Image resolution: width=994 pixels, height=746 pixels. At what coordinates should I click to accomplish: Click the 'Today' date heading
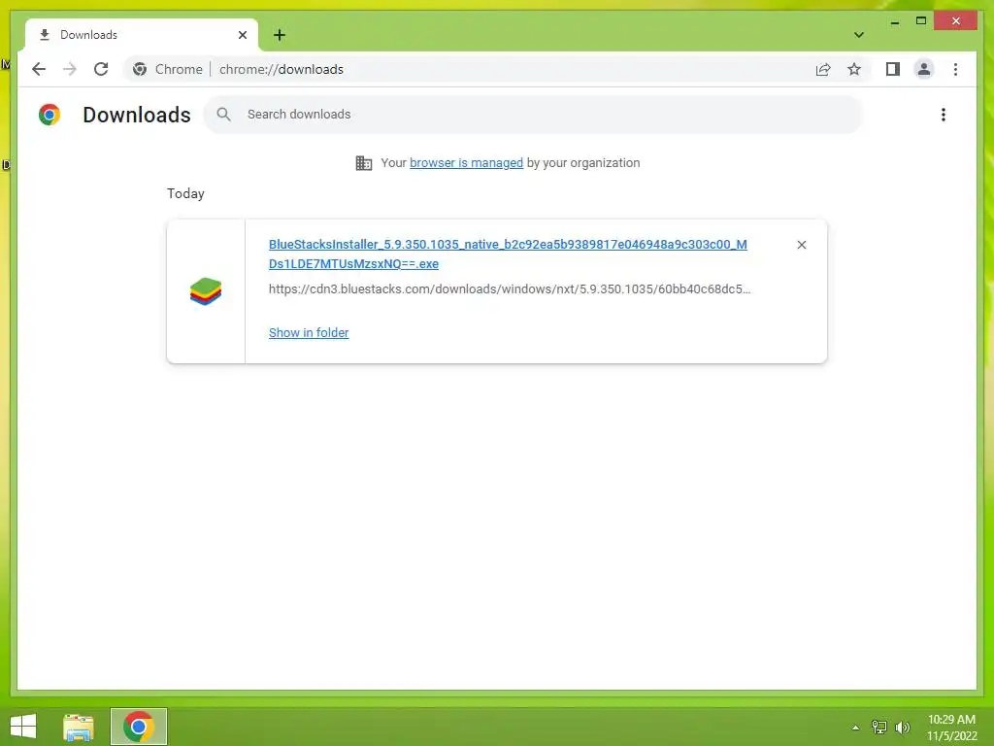point(185,193)
